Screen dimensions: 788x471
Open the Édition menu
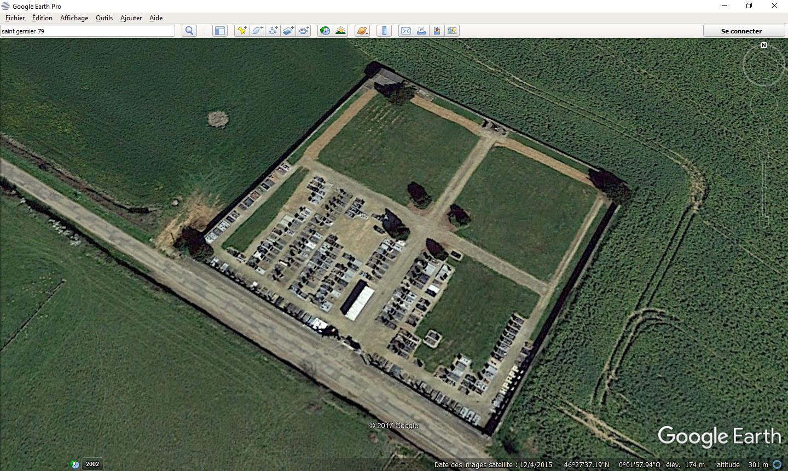click(42, 18)
